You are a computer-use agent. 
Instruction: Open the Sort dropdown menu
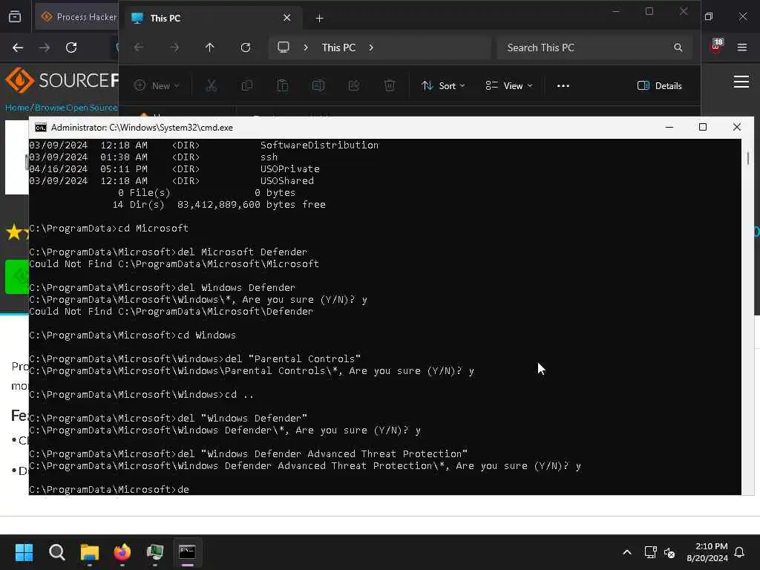coord(443,86)
